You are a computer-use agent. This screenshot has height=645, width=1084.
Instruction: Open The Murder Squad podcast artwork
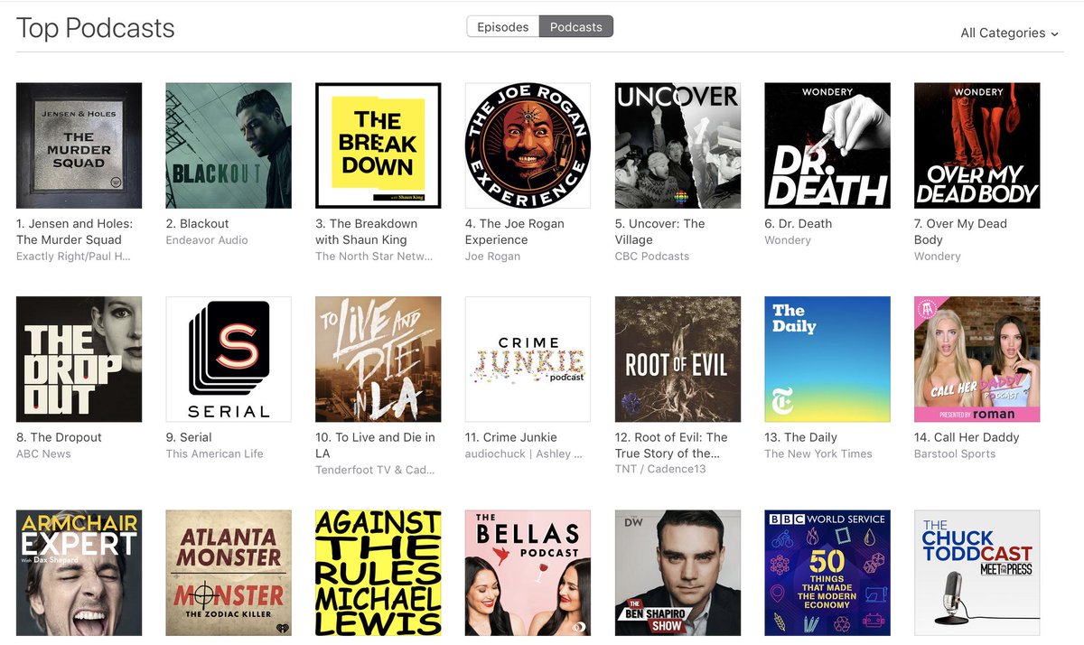click(x=79, y=145)
